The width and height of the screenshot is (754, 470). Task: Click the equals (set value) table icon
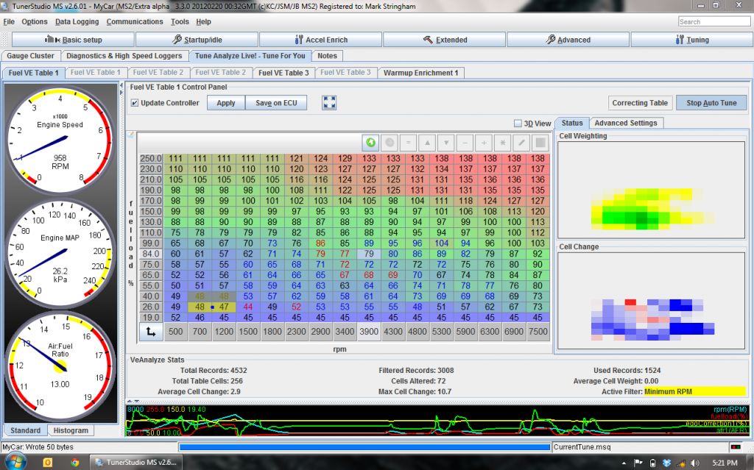tap(408, 142)
